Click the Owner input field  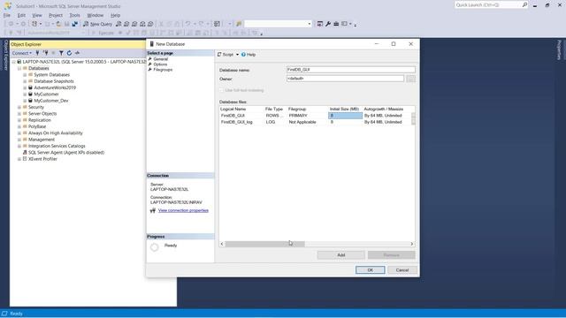pos(345,79)
